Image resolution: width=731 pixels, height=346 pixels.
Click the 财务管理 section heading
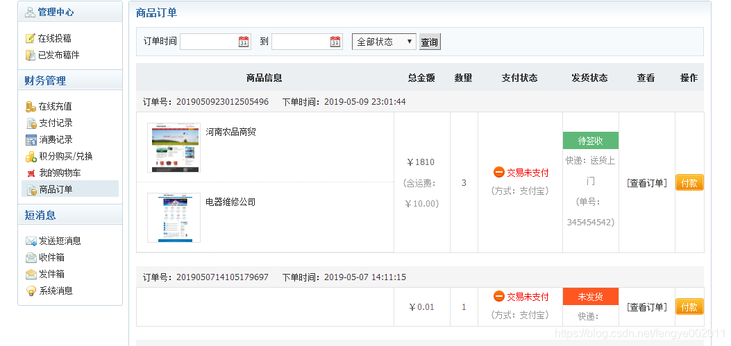[x=45, y=80]
